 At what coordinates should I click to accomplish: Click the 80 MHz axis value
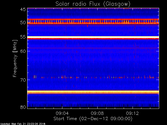23,107
